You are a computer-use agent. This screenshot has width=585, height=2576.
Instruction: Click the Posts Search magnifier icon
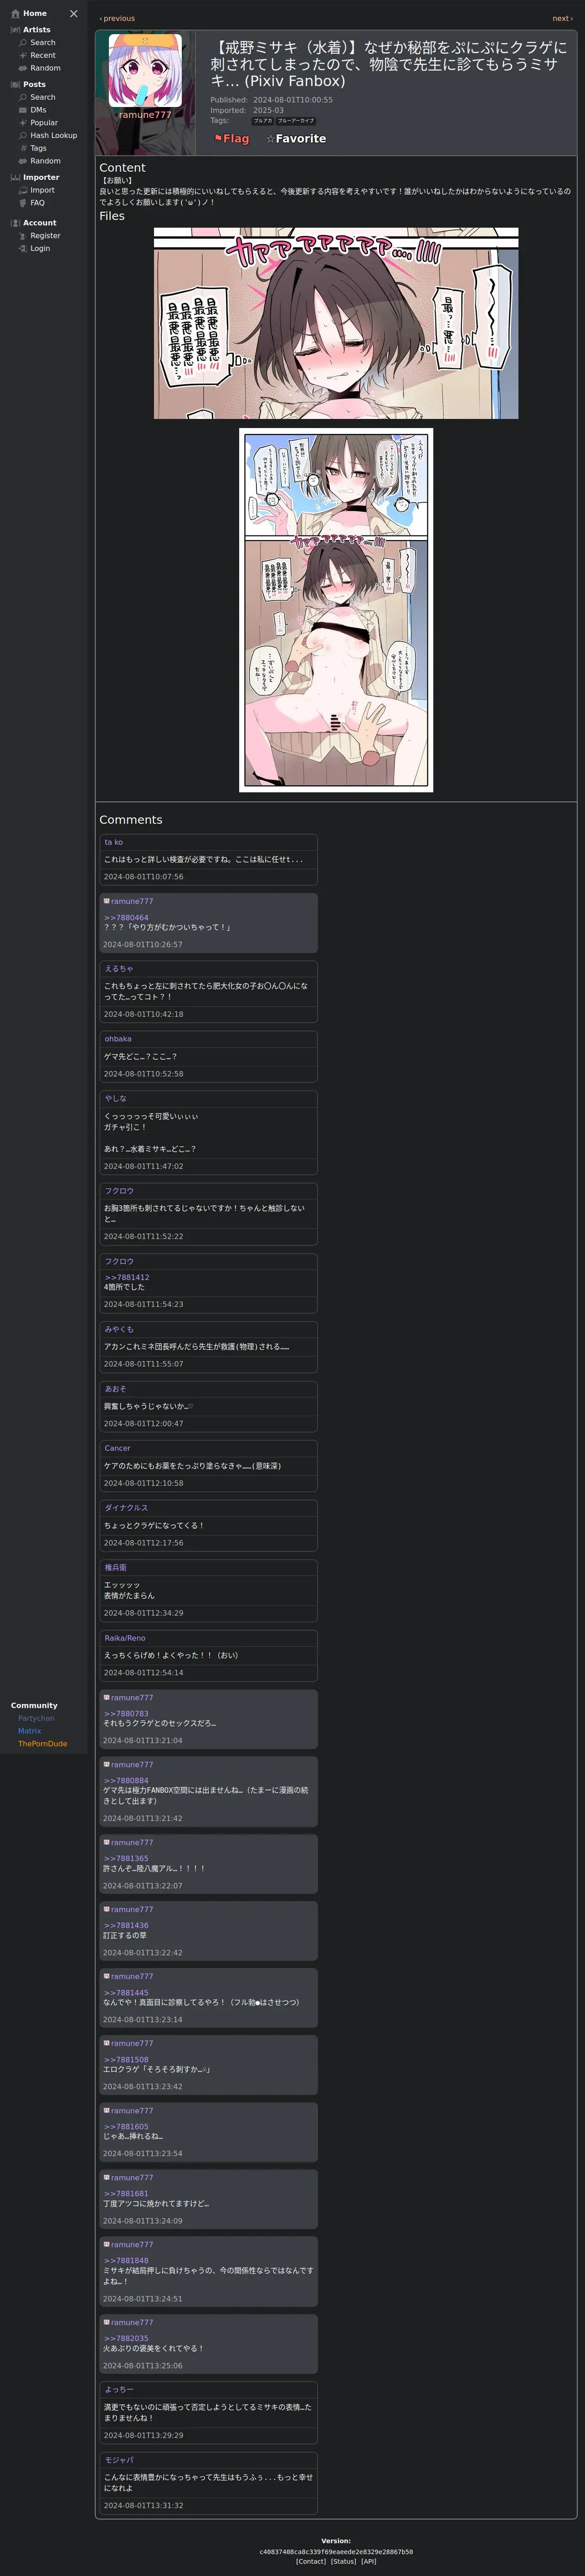coord(23,97)
